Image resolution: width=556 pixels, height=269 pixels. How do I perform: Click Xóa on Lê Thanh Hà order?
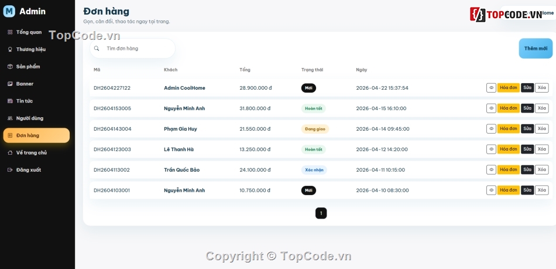click(x=542, y=149)
